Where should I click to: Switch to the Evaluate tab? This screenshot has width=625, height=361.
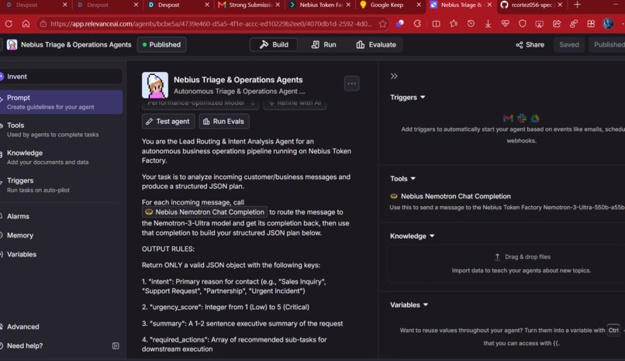376,45
